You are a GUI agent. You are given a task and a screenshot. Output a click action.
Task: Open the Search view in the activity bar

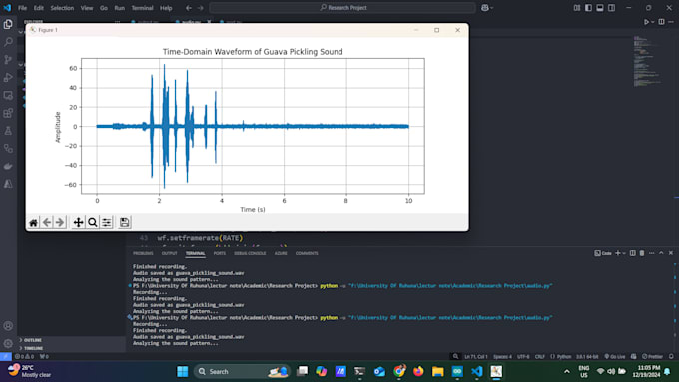click(8, 42)
